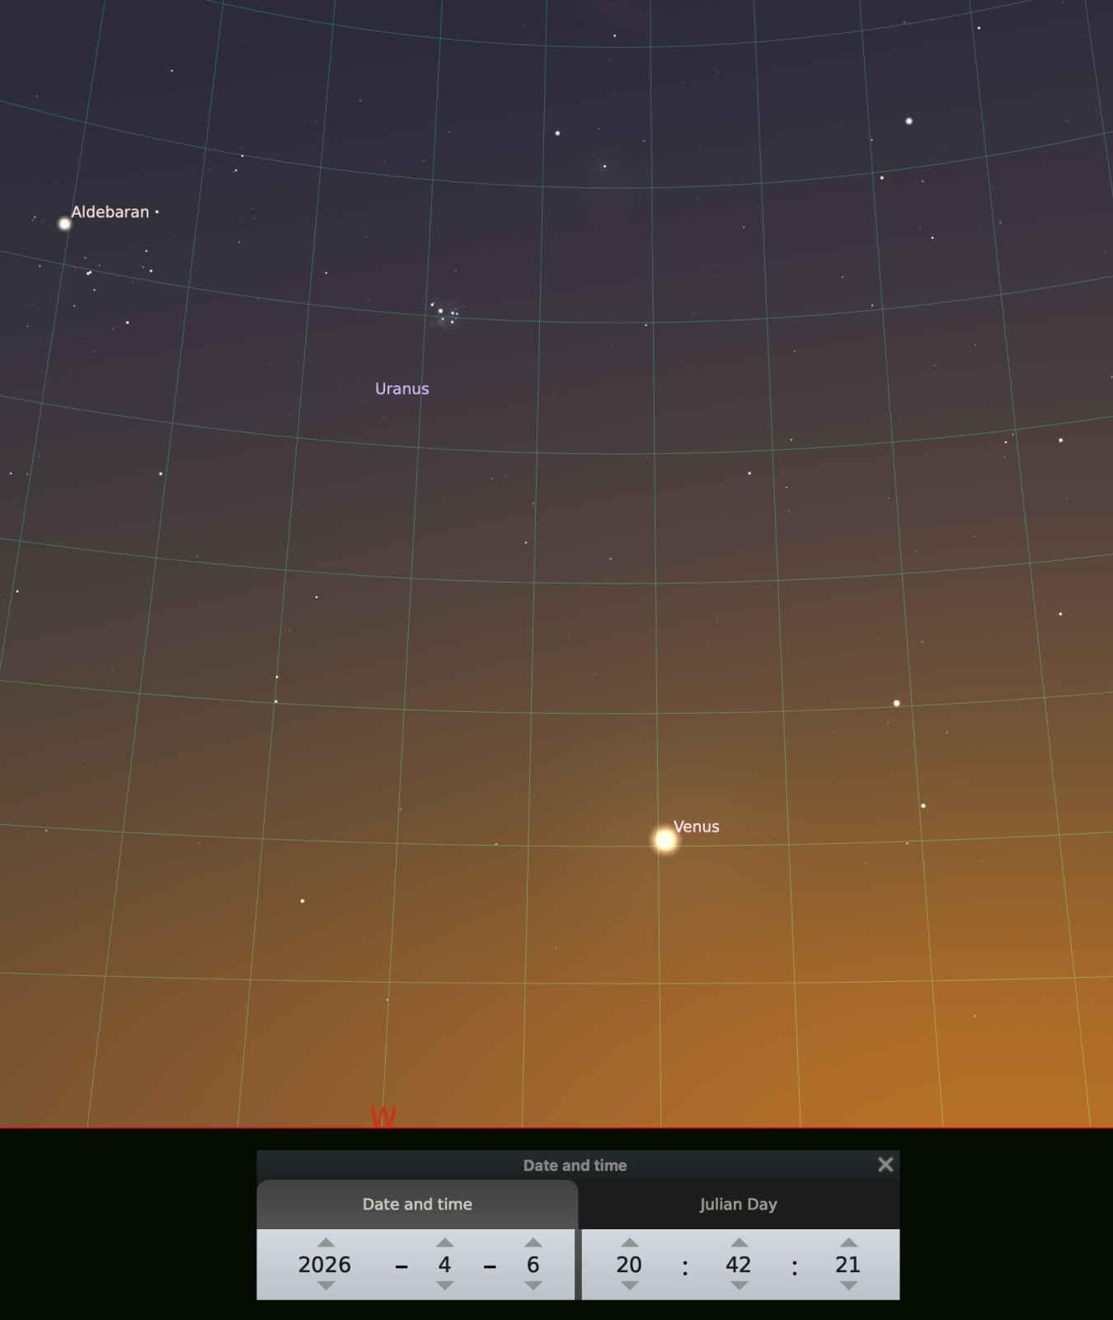
Task: Decrease the day value with down arrow
Action: [x=533, y=1285]
